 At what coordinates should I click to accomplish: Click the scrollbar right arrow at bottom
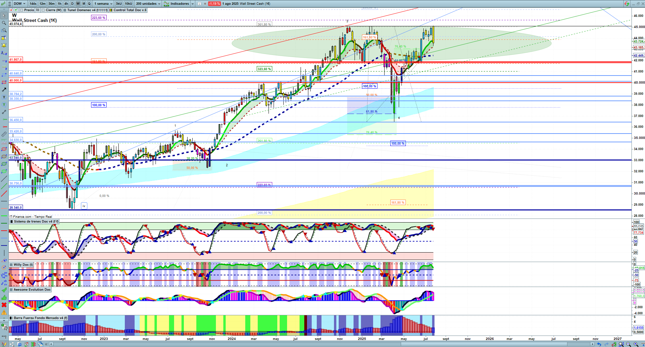(592, 344)
